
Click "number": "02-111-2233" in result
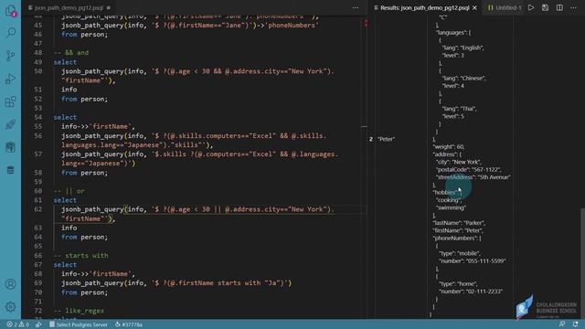[x=471, y=292]
